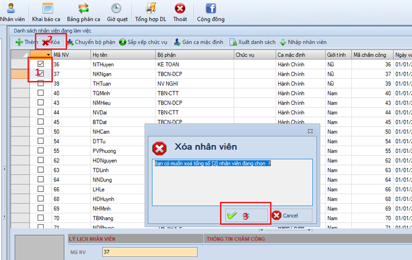The height and width of the screenshot is (260, 412).
Task: Open Cộng đồng Facebook icon
Action: 211,9
